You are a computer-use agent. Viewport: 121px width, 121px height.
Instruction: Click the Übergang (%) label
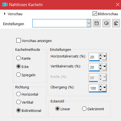(x=62, y=87)
